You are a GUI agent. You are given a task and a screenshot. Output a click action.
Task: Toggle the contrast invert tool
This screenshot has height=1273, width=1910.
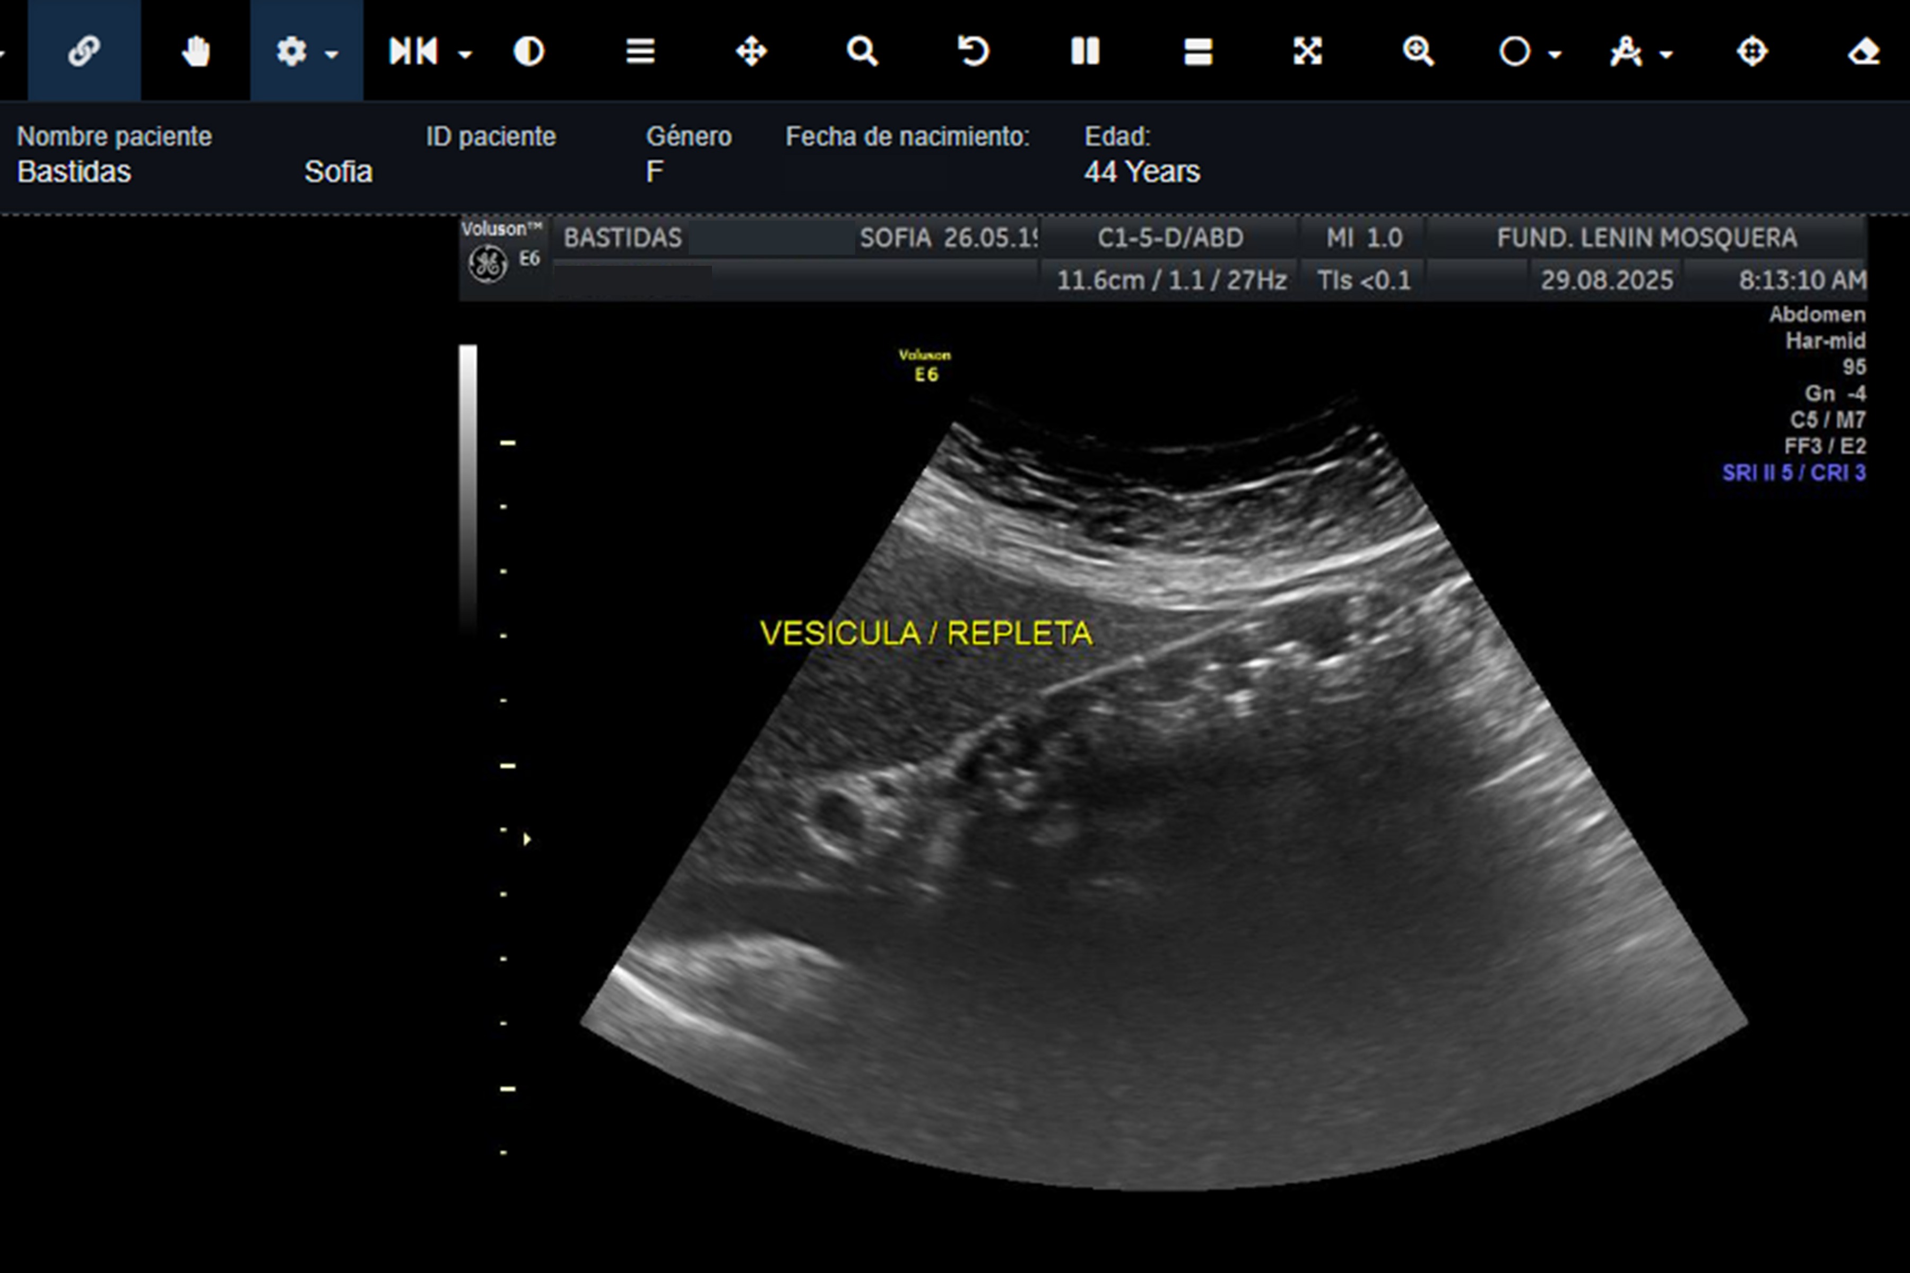point(528,51)
